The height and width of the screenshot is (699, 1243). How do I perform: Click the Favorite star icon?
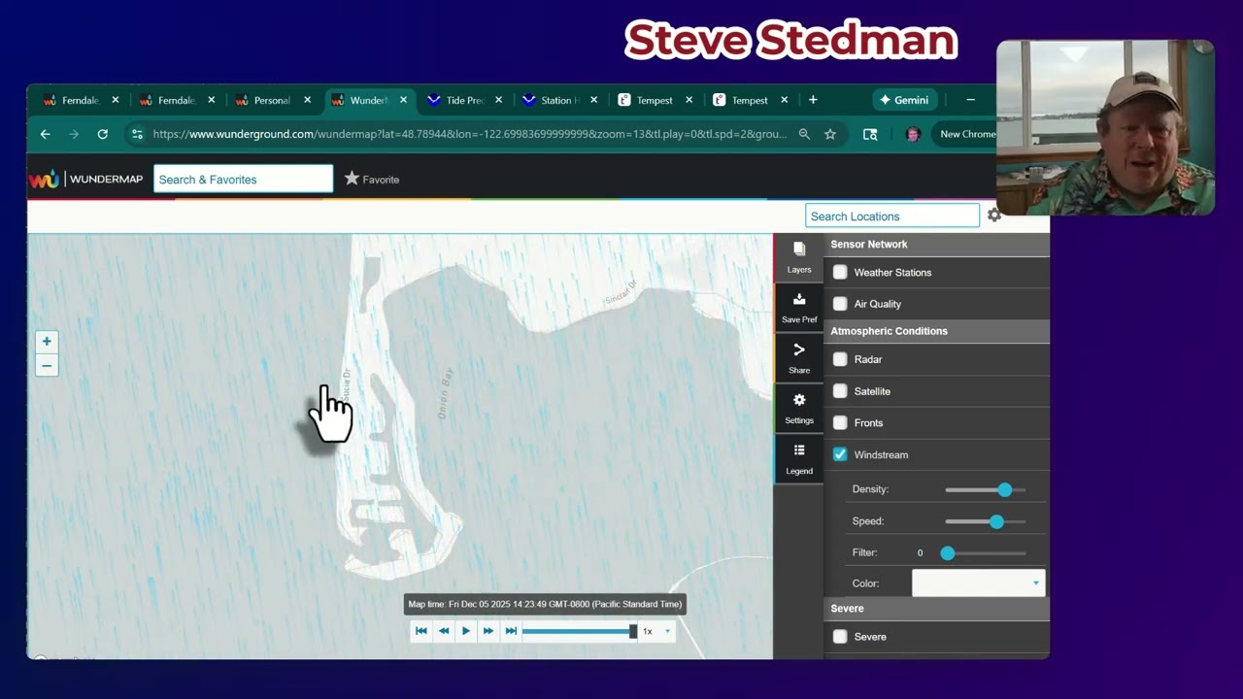tap(352, 179)
